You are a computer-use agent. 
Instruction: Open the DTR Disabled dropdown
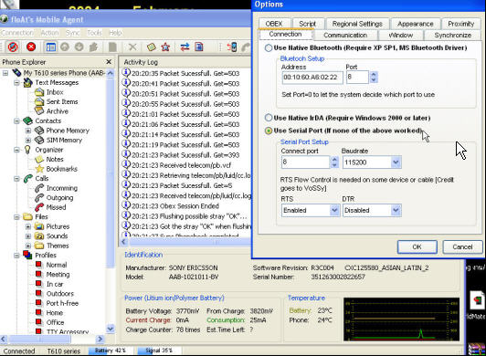[396, 210]
